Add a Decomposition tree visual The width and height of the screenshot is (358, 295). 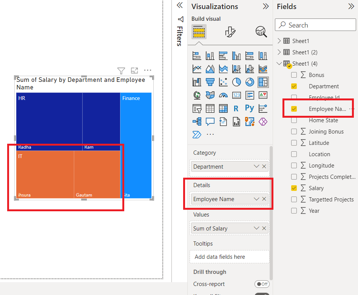(x=197, y=121)
